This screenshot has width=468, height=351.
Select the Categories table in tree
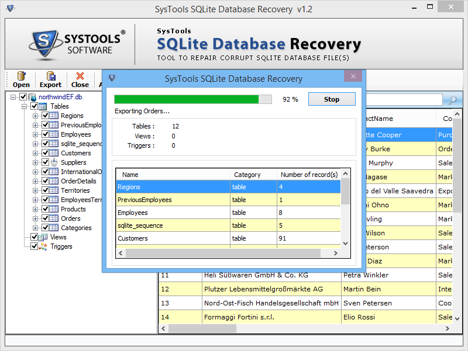pyautogui.click(x=76, y=228)
